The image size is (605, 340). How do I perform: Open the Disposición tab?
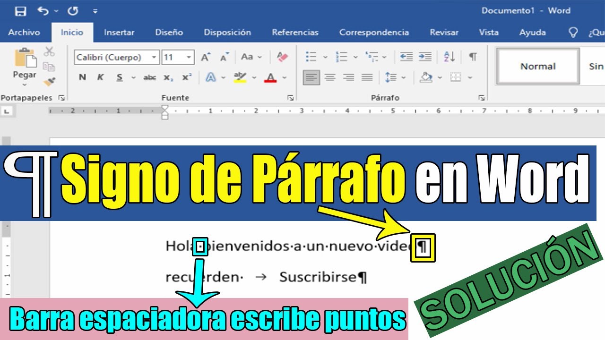227,33
